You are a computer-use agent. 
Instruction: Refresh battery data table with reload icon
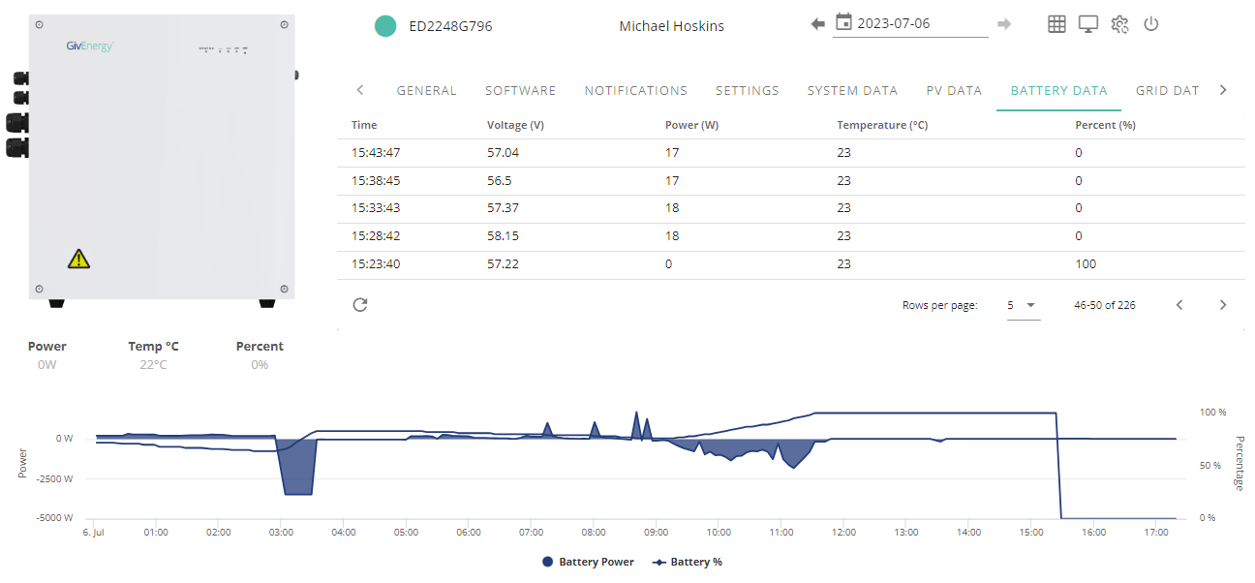pyautogui.click(x=360, y=304)
